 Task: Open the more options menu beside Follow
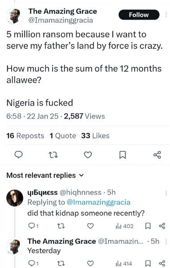(166, 15)
